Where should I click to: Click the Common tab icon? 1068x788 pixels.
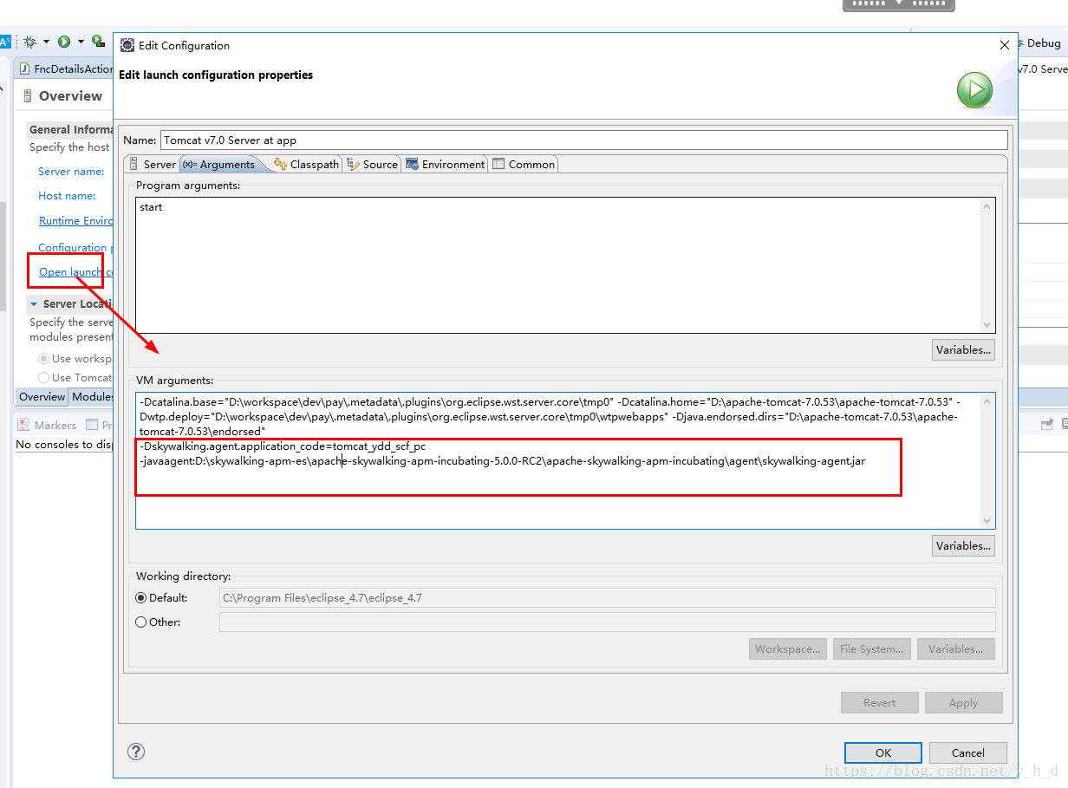498,164
